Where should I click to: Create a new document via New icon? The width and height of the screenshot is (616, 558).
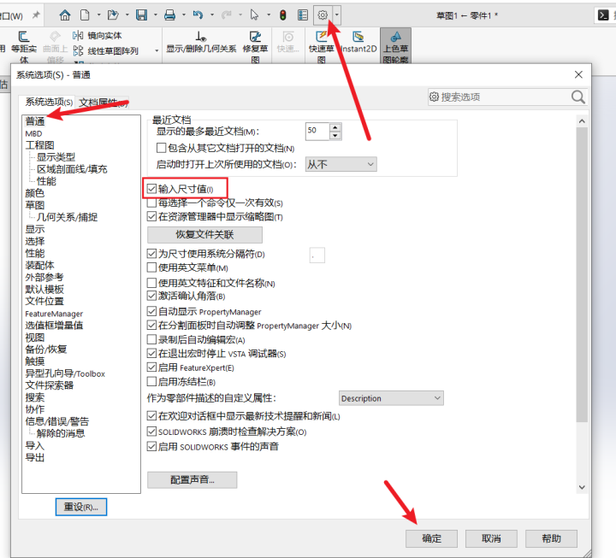(x=85, y=15)
